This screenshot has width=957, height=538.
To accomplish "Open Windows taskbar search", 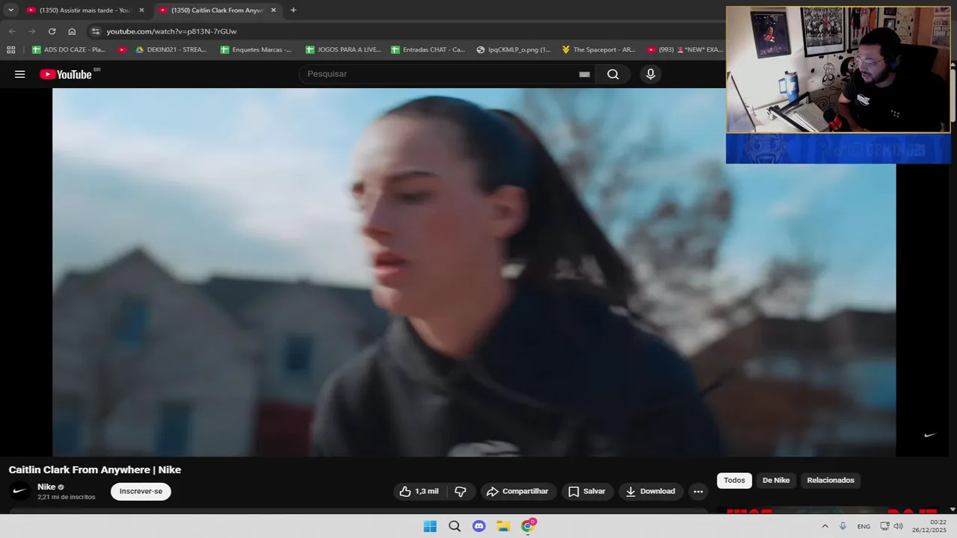I will (x=455, y=526).
